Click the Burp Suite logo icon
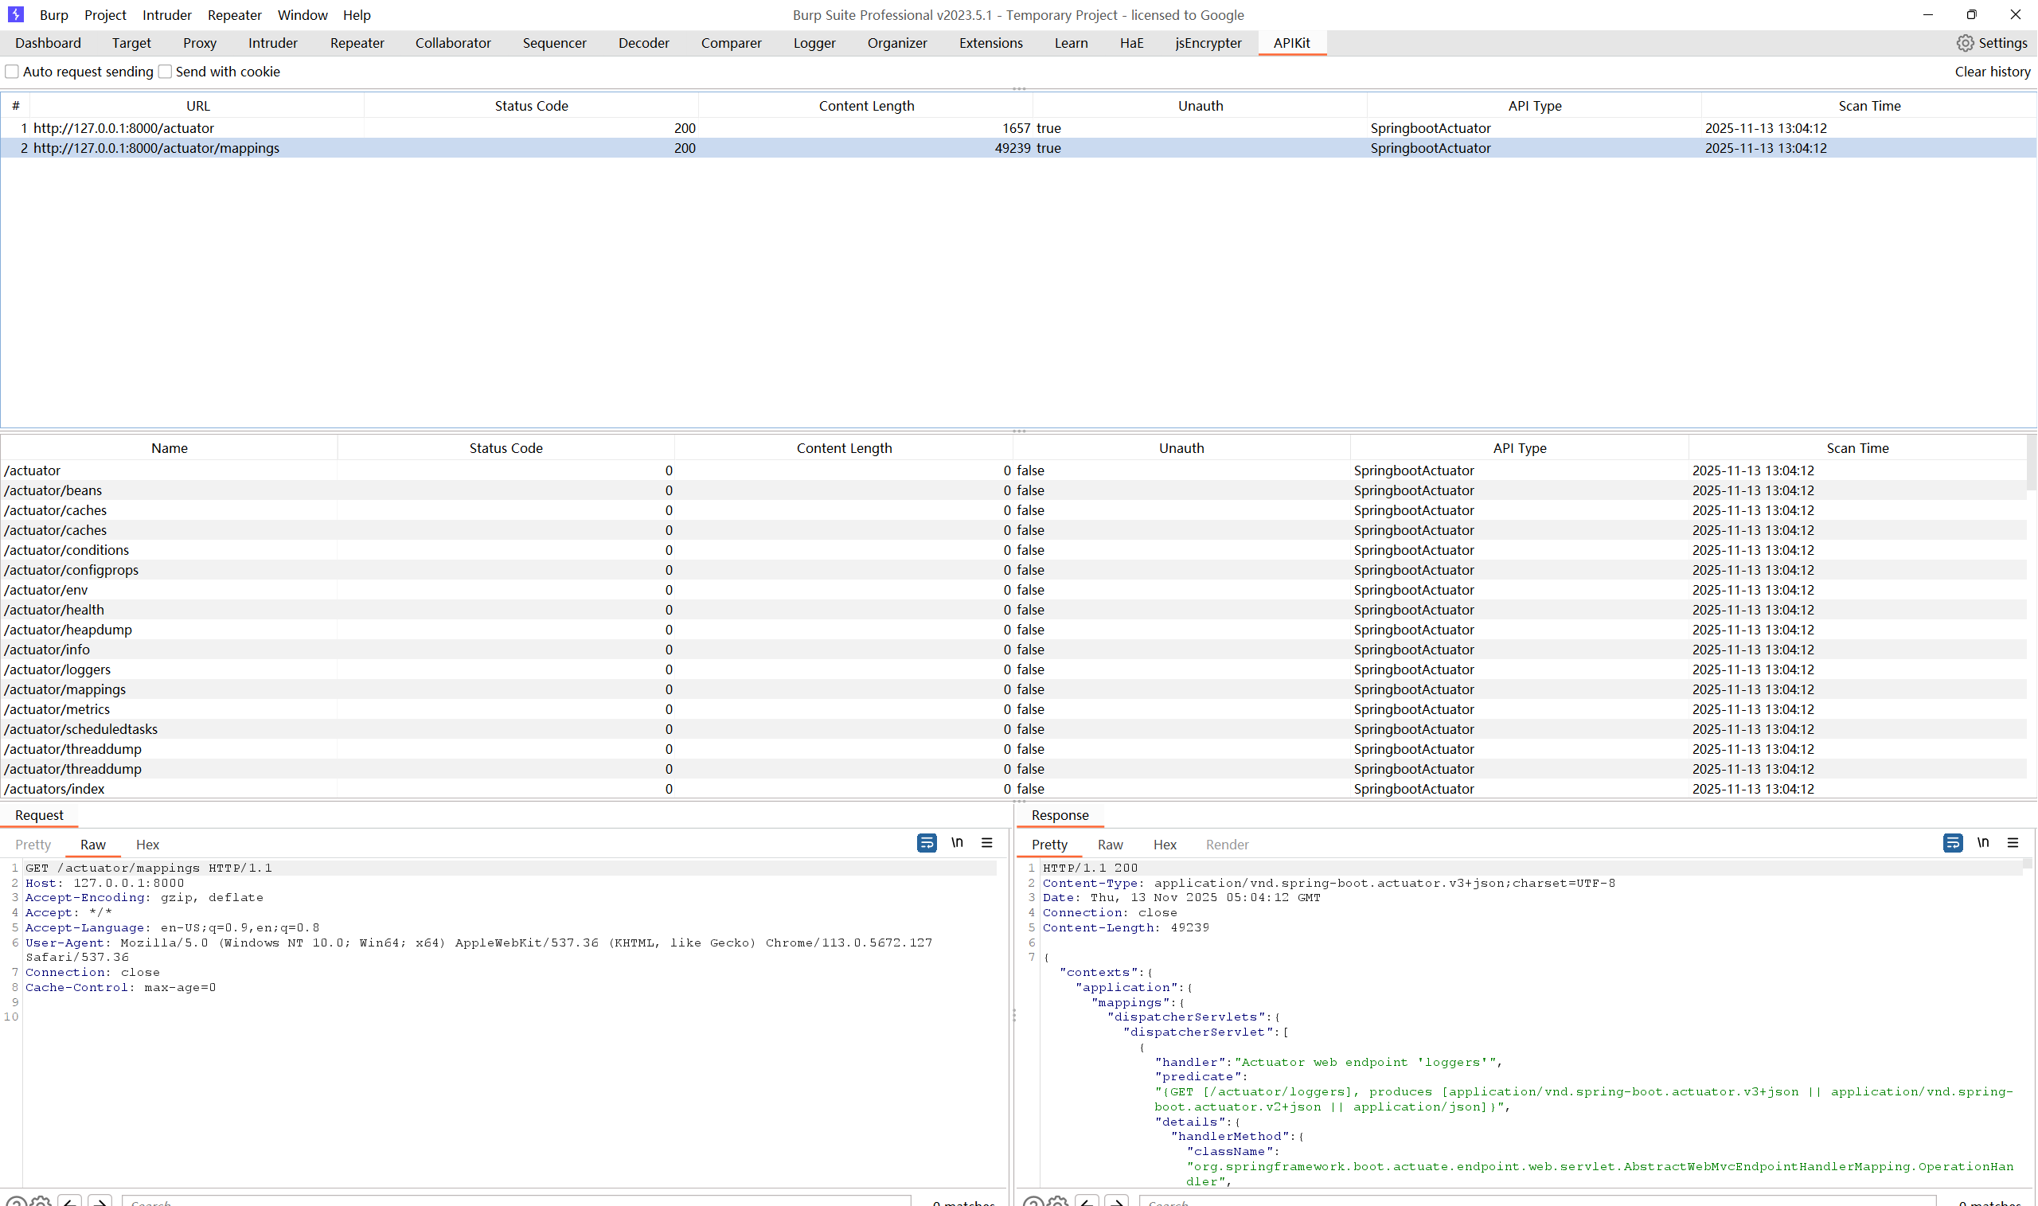 pos(15,14)
